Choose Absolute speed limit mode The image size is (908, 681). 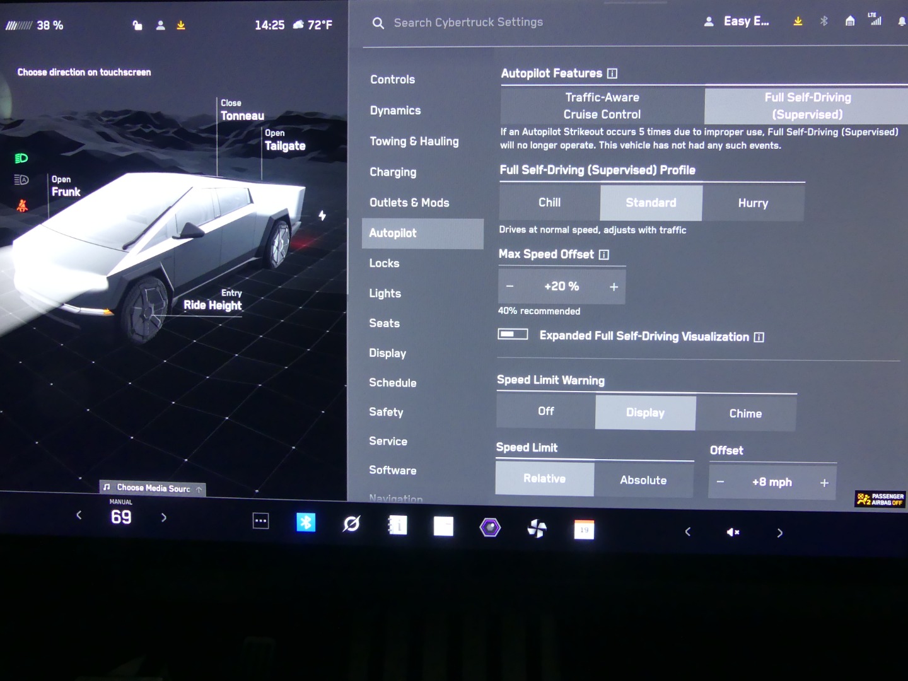coord(643,480)
